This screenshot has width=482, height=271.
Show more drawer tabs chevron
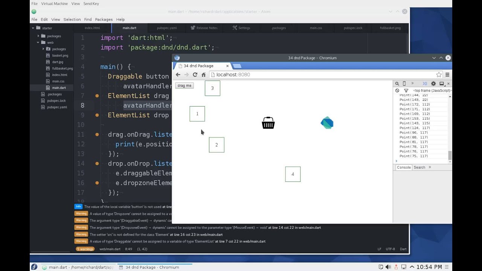[430, 167]
